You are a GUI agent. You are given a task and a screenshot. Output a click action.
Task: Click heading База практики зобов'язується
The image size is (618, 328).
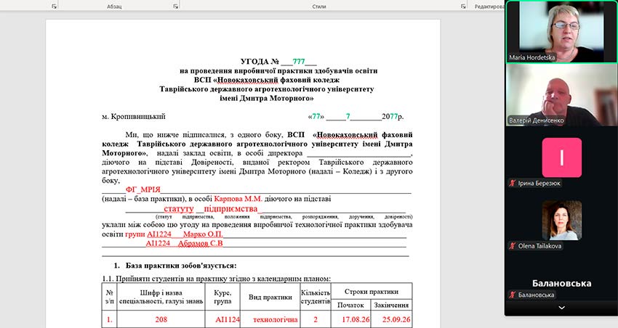pyautogui.click(x=181, y=266)
